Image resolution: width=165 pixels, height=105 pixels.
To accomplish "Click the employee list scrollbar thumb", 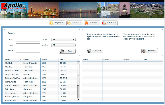I will tap(79, 75).
